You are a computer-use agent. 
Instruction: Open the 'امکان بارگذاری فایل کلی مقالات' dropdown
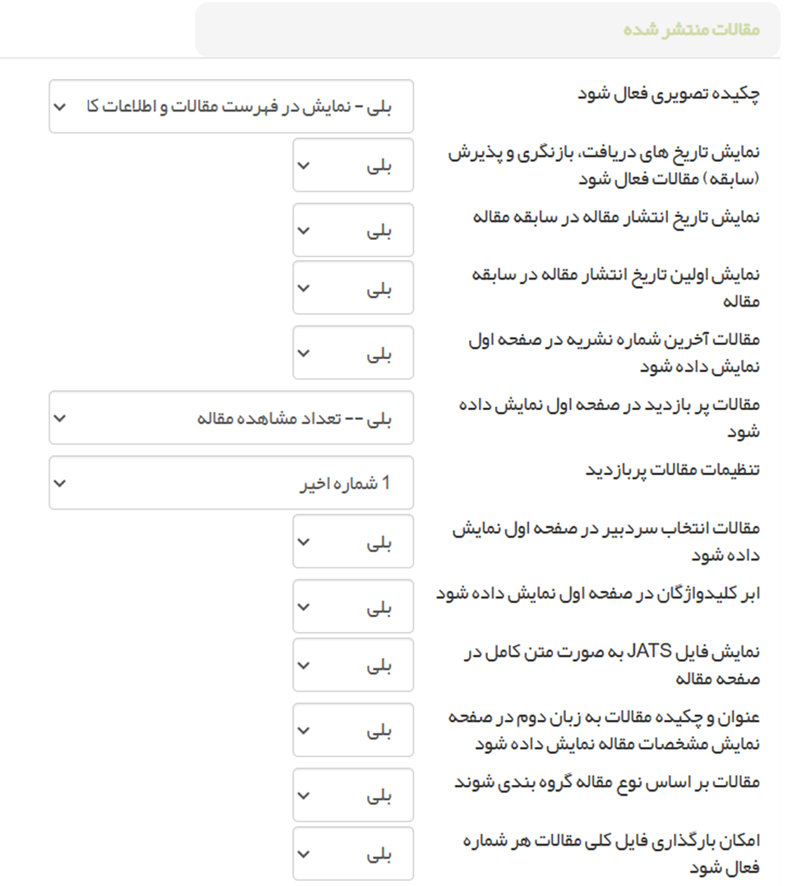[x=353, y=854]
